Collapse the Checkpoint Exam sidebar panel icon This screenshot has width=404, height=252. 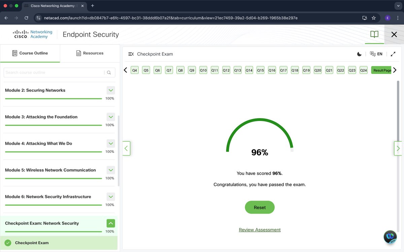pyautogui.click(x=131, y=54)
